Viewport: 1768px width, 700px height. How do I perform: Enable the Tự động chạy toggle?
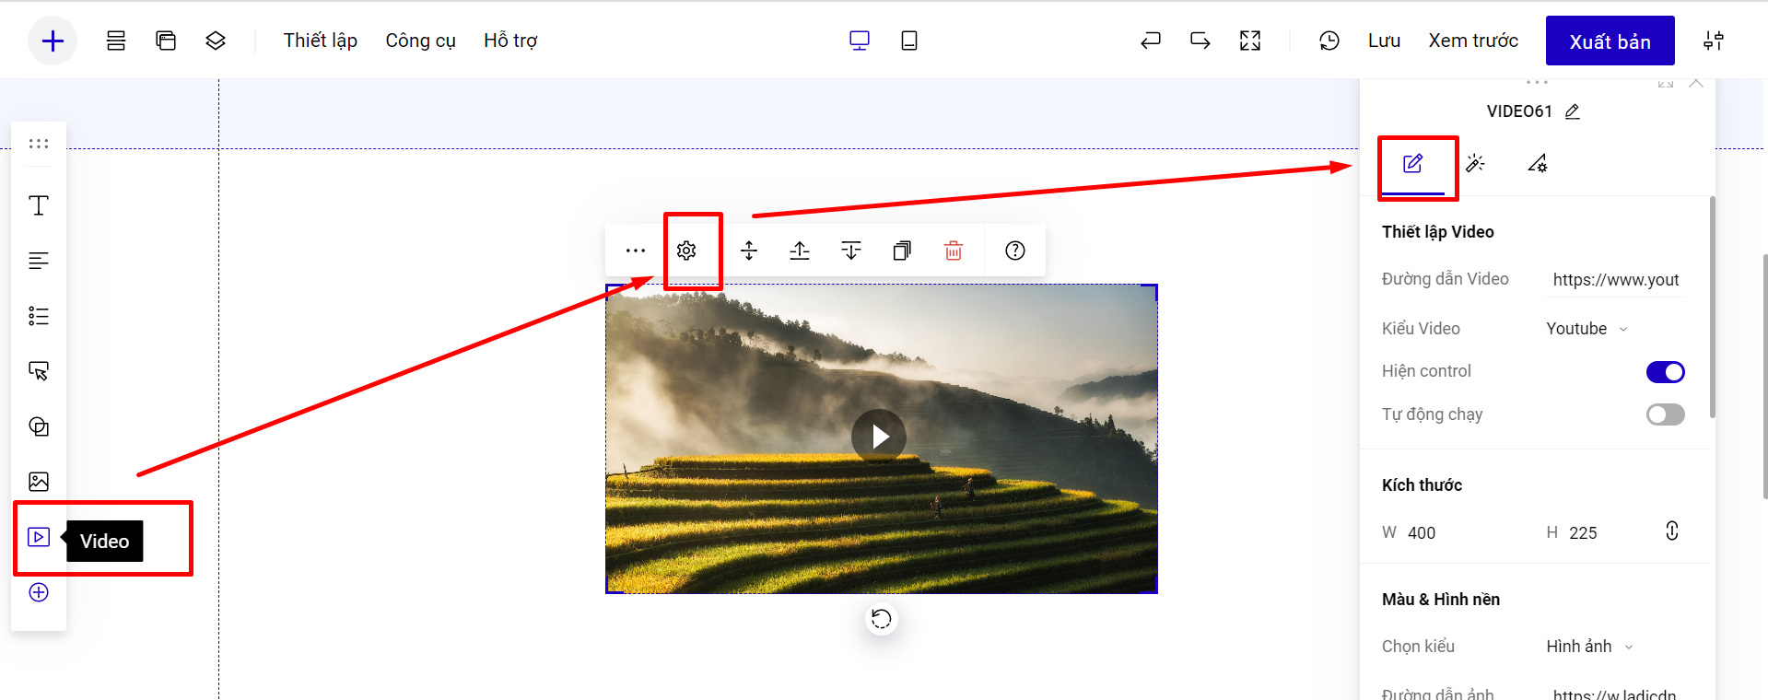1665,414
